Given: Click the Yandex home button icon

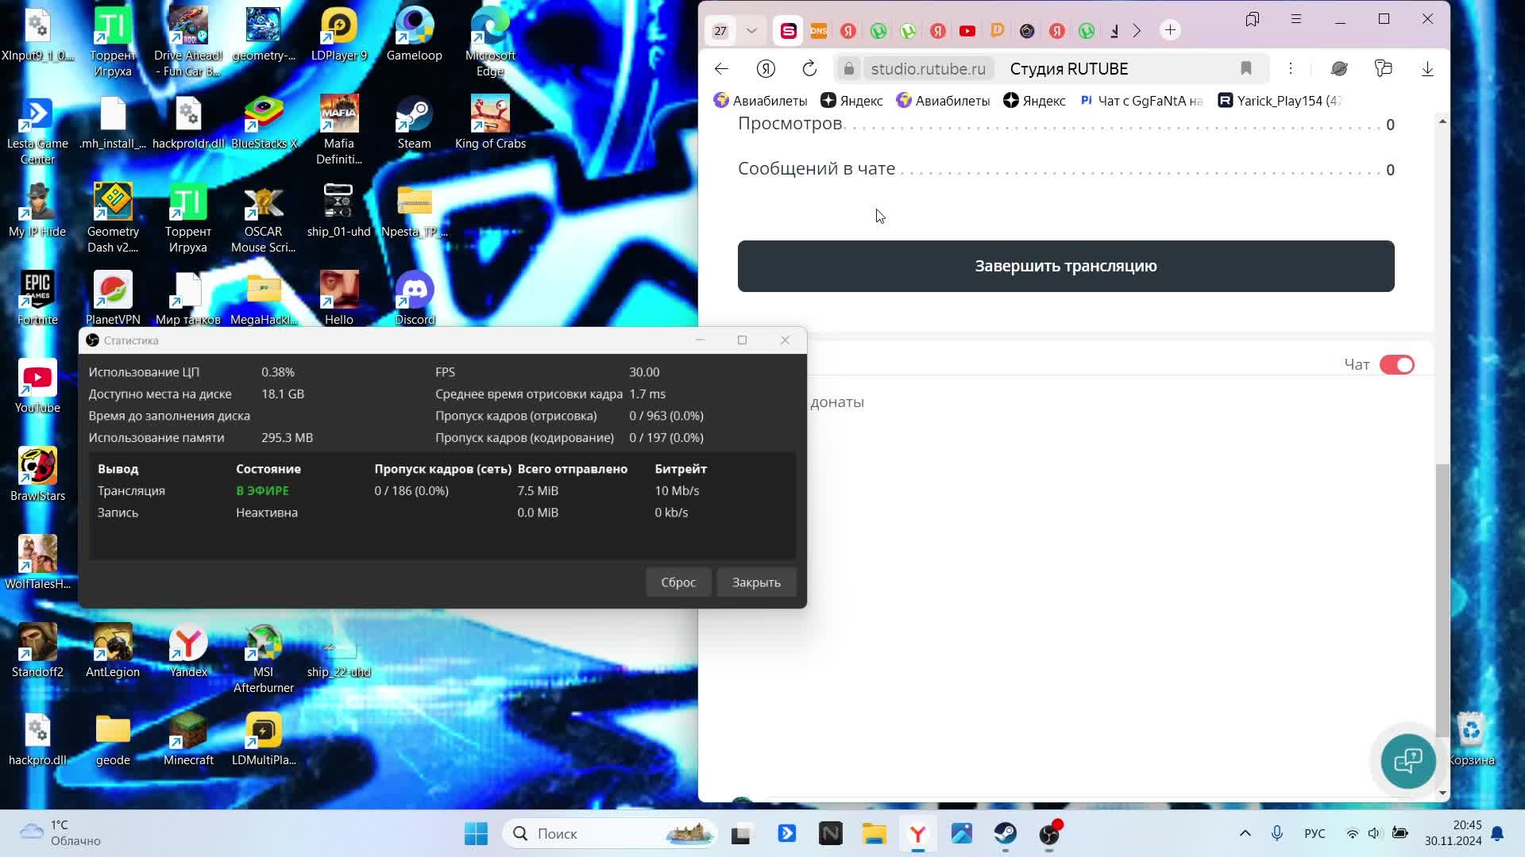Looking at the screenshot, I should click(766, 69).
